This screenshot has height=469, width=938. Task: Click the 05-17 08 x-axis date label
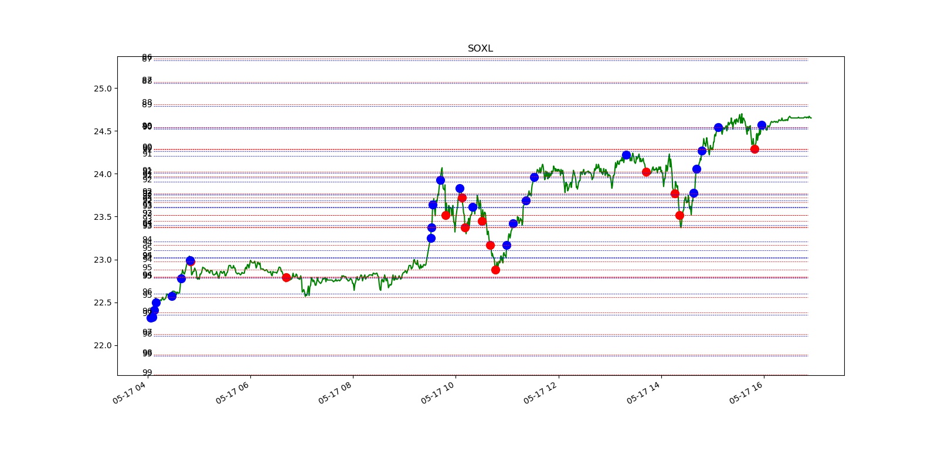[335, 392]
